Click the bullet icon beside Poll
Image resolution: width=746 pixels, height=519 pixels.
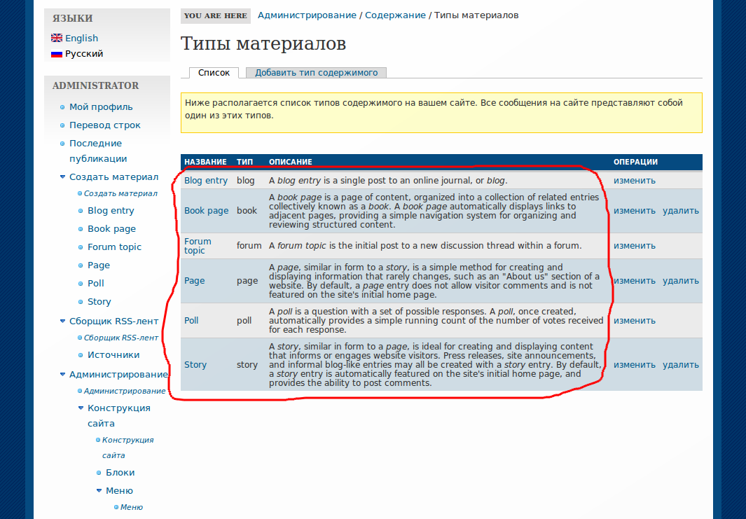[x=80, y=283]
